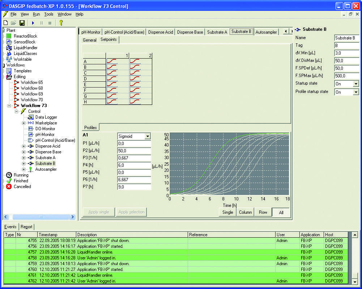Click the red Cancelled status icon

click(9, 187)
